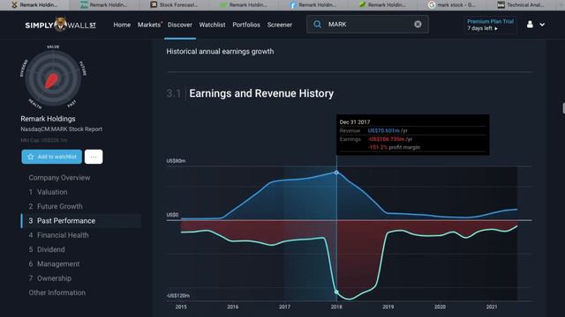Switch to the Stock Forecast browser tab
The height and width of the screenshot is (317, 565).
175,4
